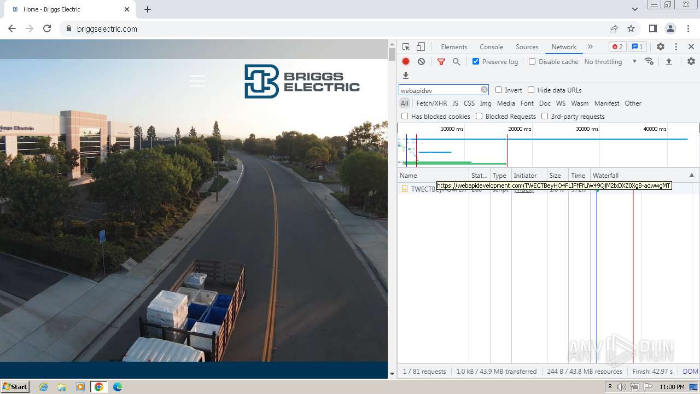Viewport: 700px width, 394px height.
Task: Filter requests by Fetch/XHR
Action: pos(431,103)
